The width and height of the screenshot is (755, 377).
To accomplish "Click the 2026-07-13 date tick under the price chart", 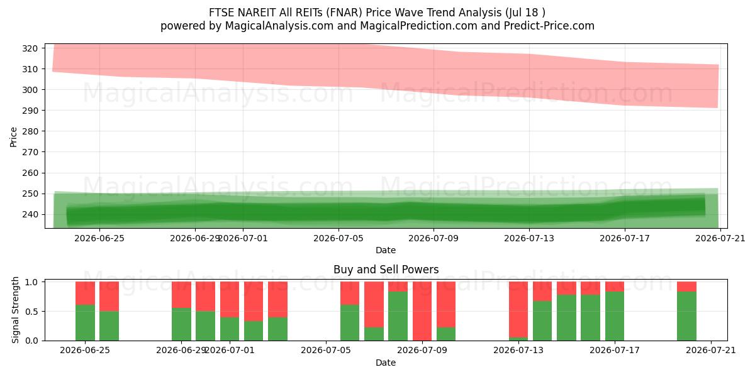I will pyautogui.click(x=530, y=238).
